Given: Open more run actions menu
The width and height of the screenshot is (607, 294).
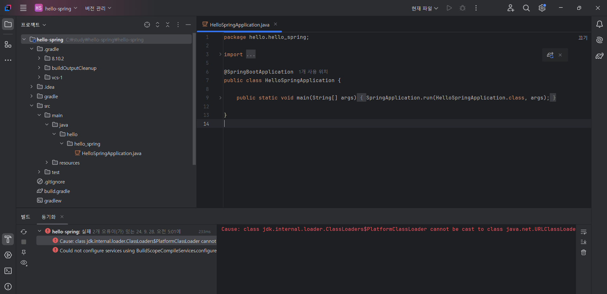Looking at the screenshot, I should pos(476,8).
